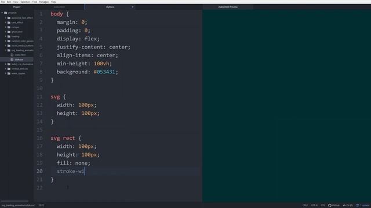Open the Find menu

[35, 2]
